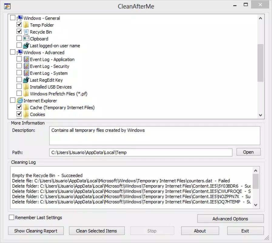Click the log line ending in NOZPPN7X
Screen dimensions: 272x243
[131, 197]
